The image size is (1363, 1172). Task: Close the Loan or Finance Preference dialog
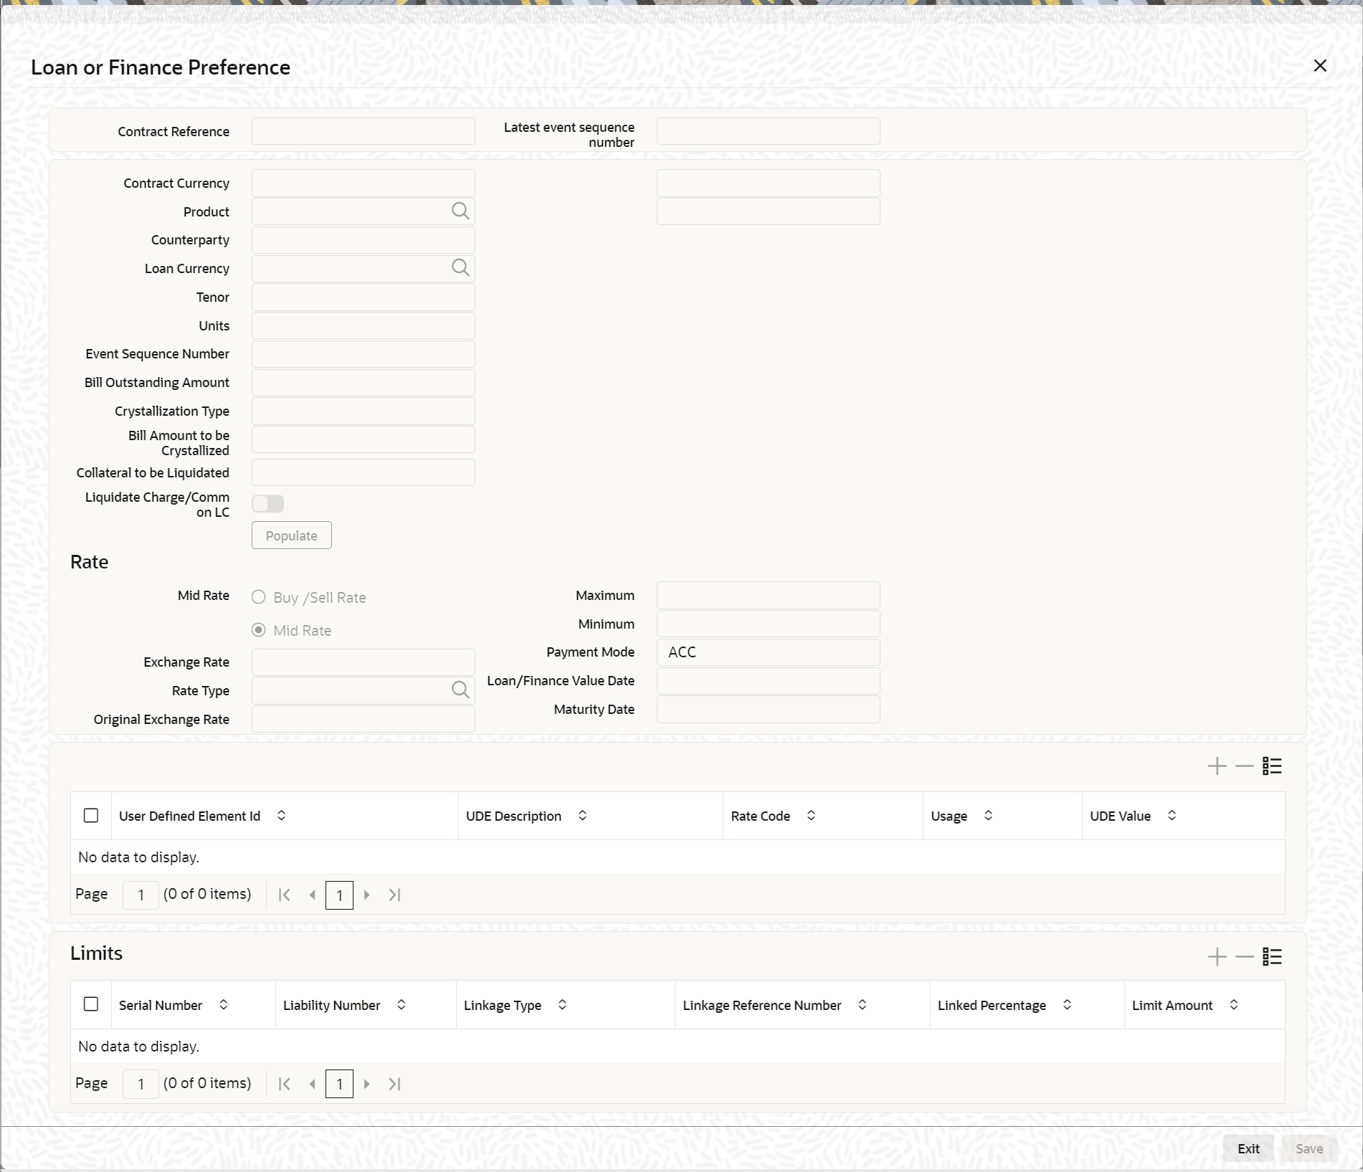point(1320,66)
